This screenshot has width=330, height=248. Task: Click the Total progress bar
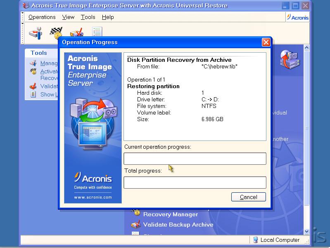[x=195, y=182]
